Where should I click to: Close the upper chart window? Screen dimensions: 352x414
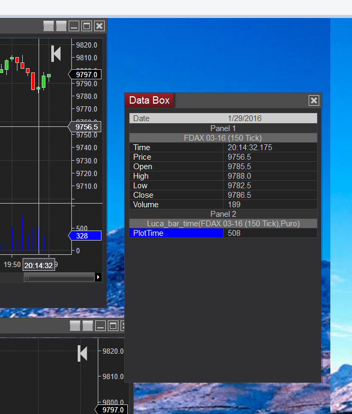(x=99, y=26)
